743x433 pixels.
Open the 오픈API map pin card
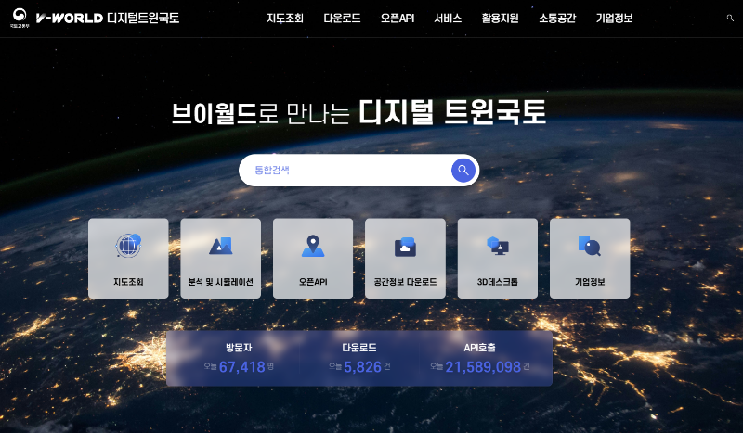click(x=313, y=259)
